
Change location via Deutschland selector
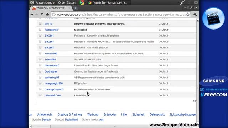point(71,119)
